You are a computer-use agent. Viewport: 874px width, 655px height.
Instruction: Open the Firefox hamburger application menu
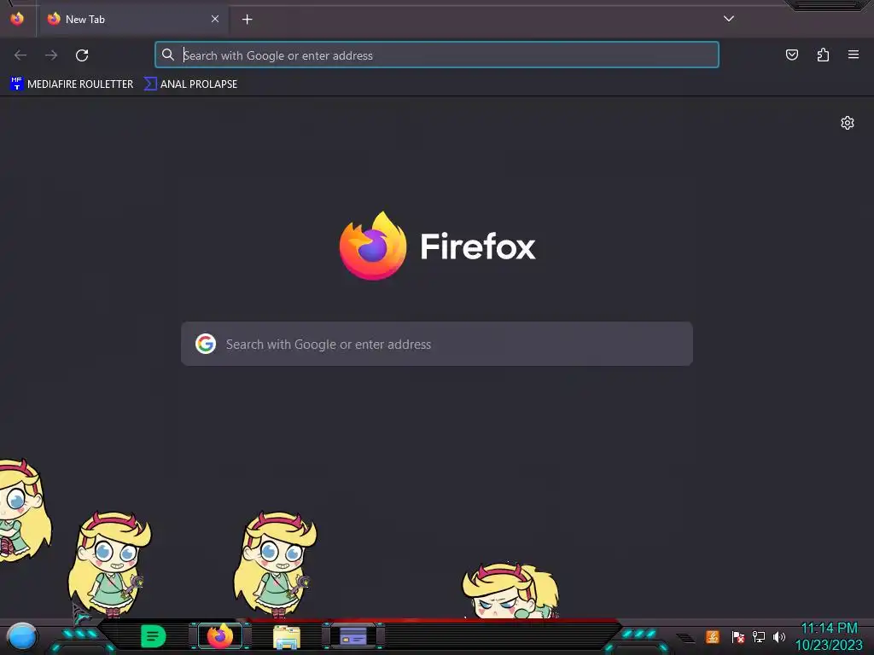click(x=854, y=55)
